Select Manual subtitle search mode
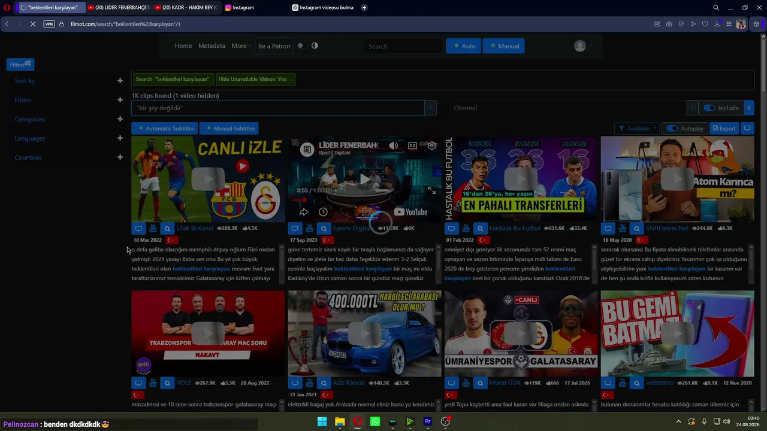The image size is (767, 431). pos(503,46)
